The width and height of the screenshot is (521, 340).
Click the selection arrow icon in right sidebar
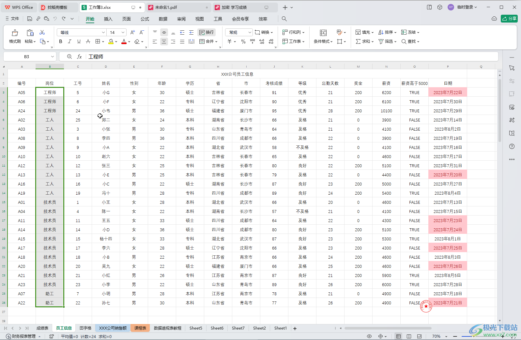(512, 68)
